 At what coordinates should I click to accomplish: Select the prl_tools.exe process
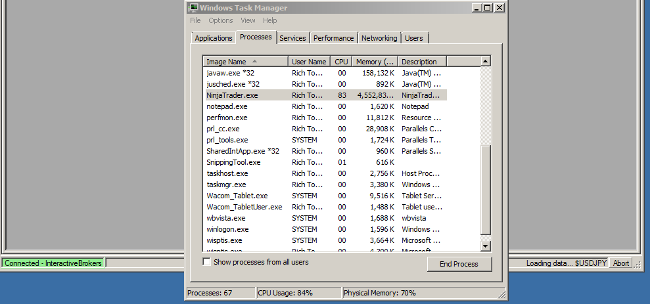tap(326, 140)
